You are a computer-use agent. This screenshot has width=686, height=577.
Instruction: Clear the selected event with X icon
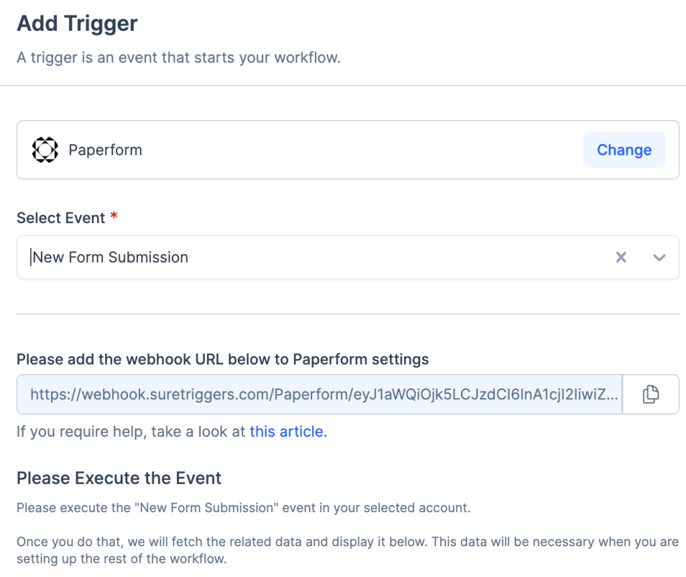[621, 257]
